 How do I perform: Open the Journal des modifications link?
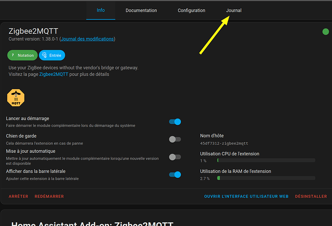click(x=87, y=39)
